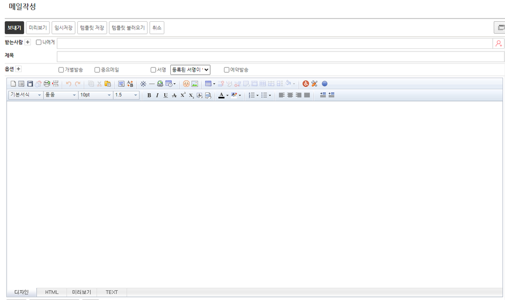Image resolution: width=505 pixels, height=300 pixels.
Task: Click the find and replace icon
Action: coord(130,84)
